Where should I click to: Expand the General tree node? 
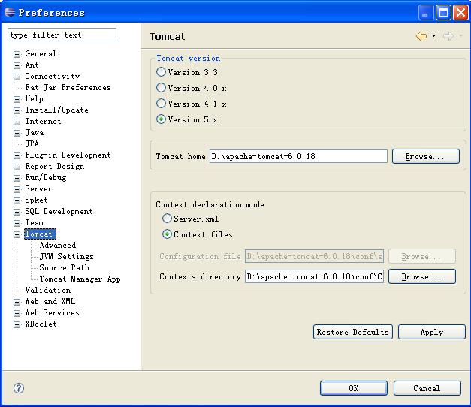pyautogui.click(x=17, y=54)
